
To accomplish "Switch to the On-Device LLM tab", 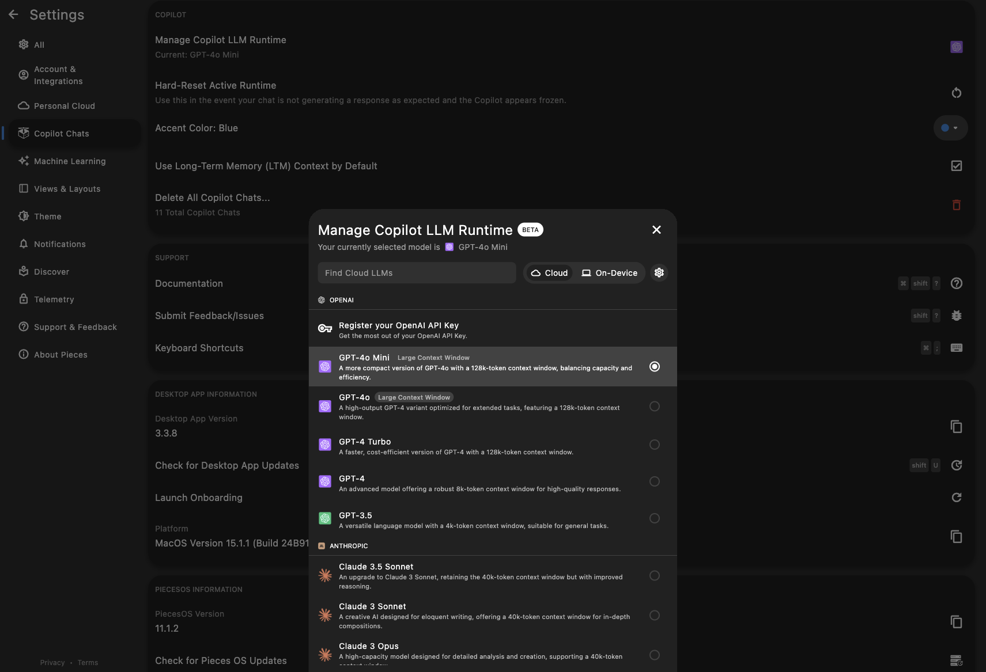I will 609,272.
